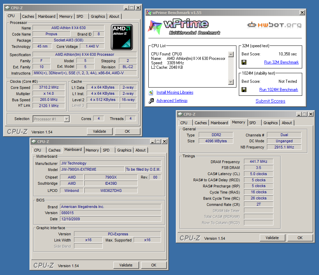Open the Processor #1 selection dropdown
The image size is (319, 275).
tap(66, 119)
